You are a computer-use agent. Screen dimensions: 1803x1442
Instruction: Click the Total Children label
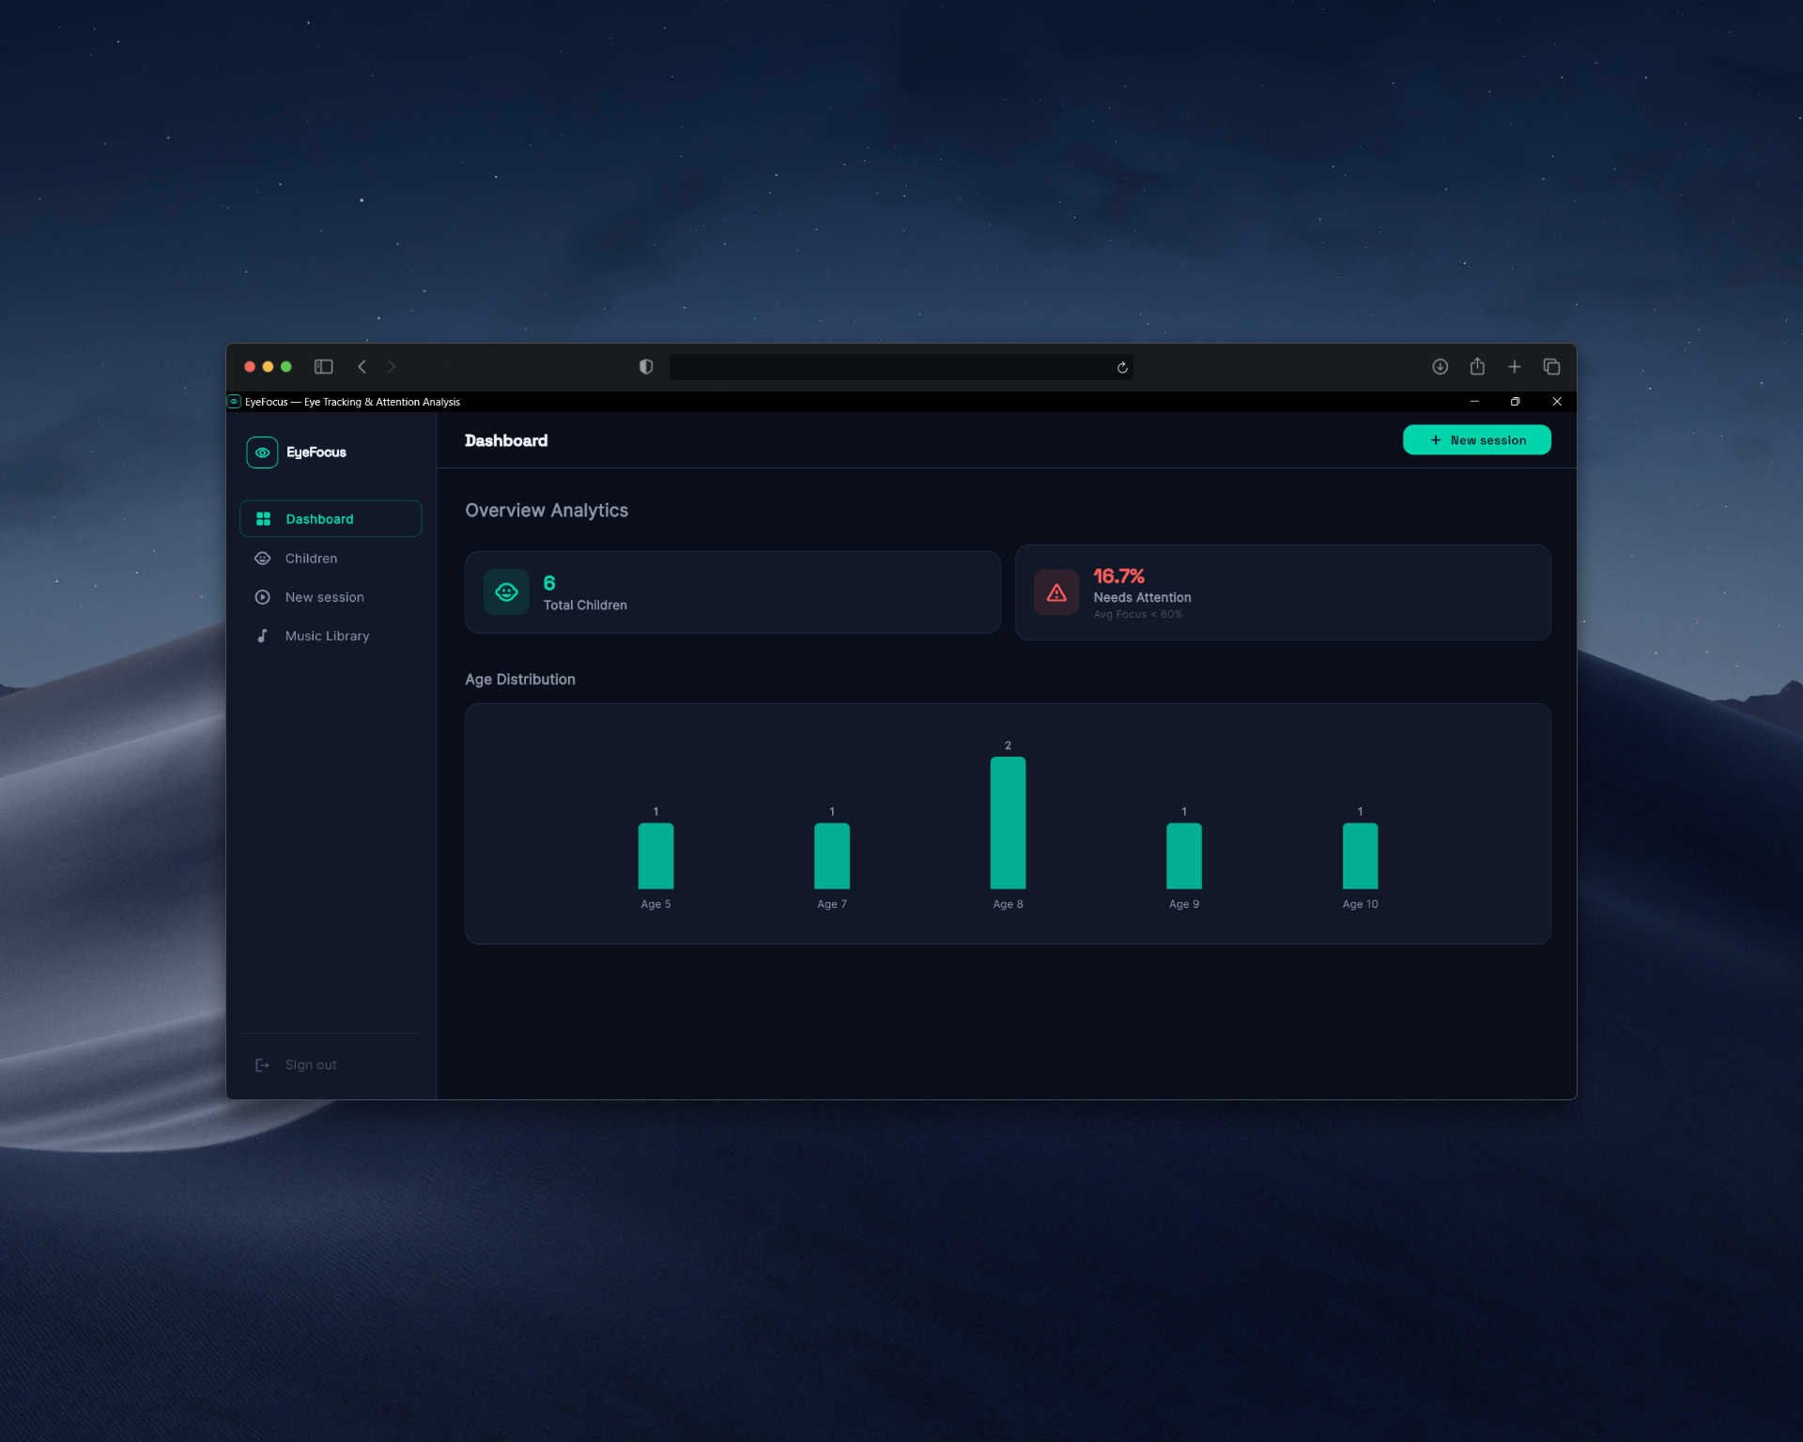tap(585, 605)
